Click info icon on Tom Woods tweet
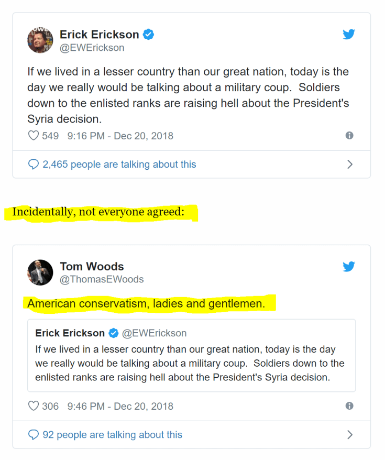This screenshot has width=385, height=460. (x=349, y=406)
